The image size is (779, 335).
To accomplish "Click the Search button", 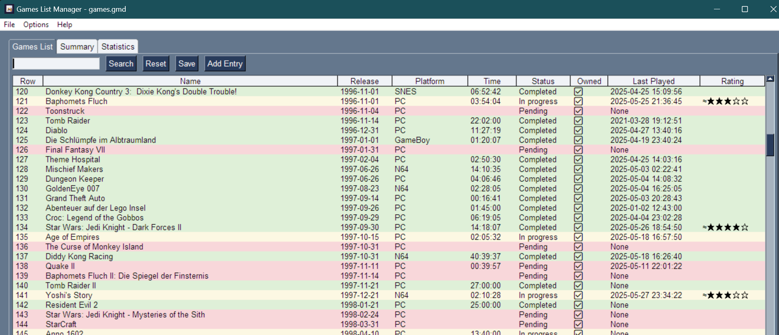I will pyautogui.click(x=121, y=64).
